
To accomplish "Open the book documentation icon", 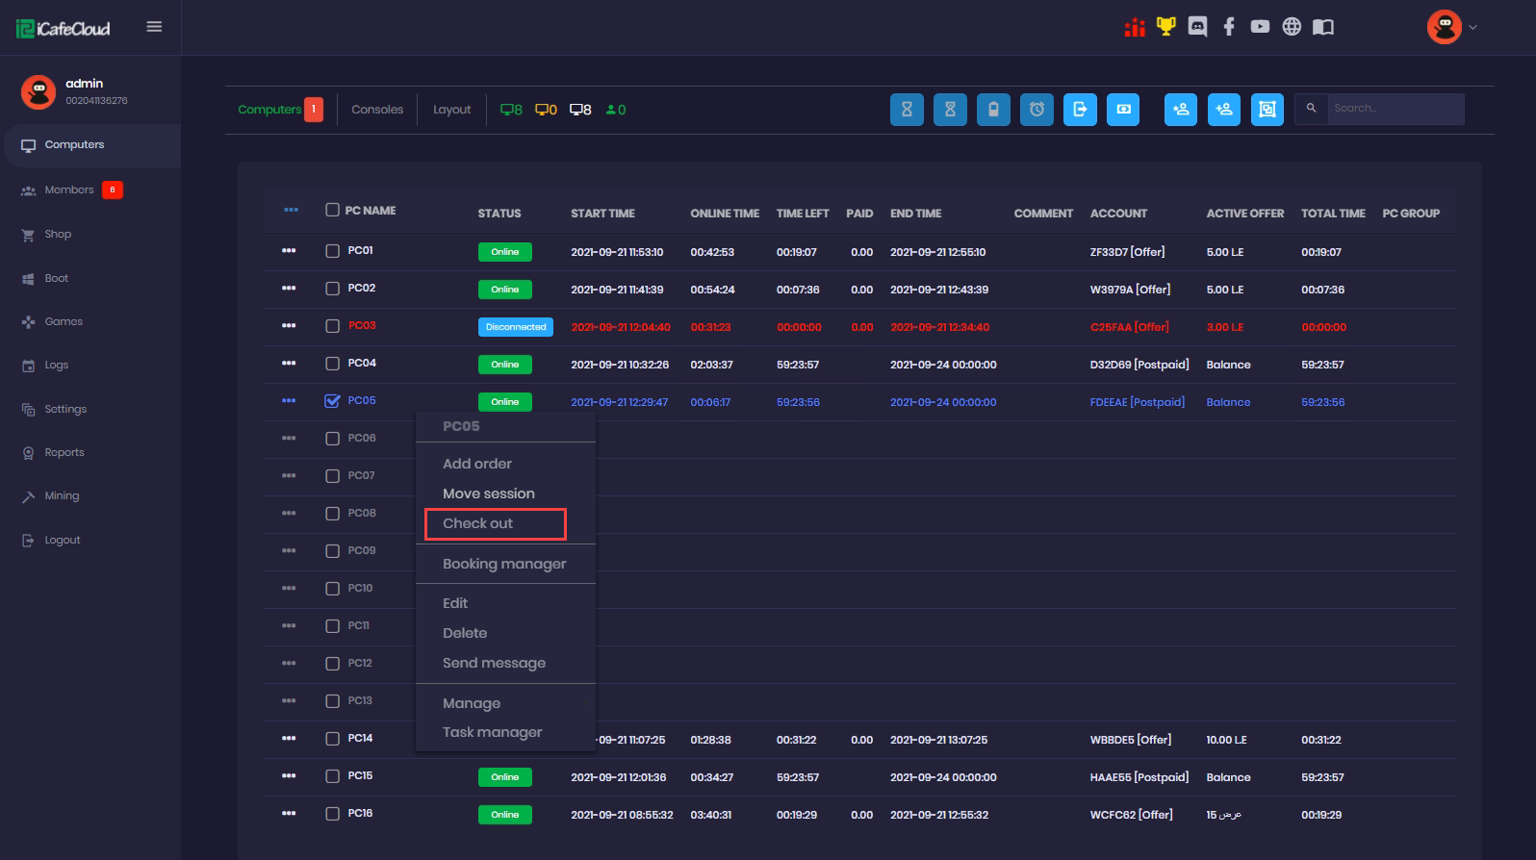I will [x=1323, y=27].
